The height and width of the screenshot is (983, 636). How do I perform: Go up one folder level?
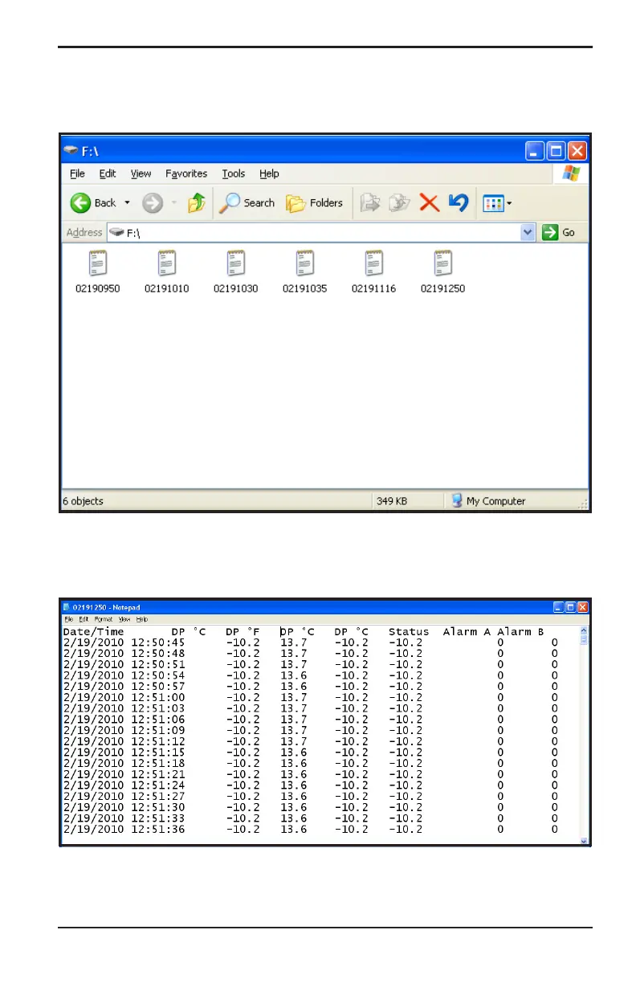[x=197, y=203]
